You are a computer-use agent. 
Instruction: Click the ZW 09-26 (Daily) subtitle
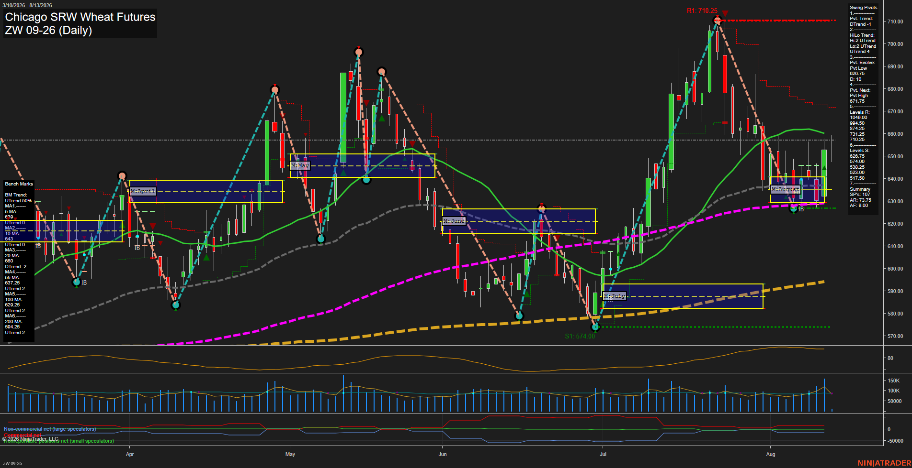tap(48, 30)
